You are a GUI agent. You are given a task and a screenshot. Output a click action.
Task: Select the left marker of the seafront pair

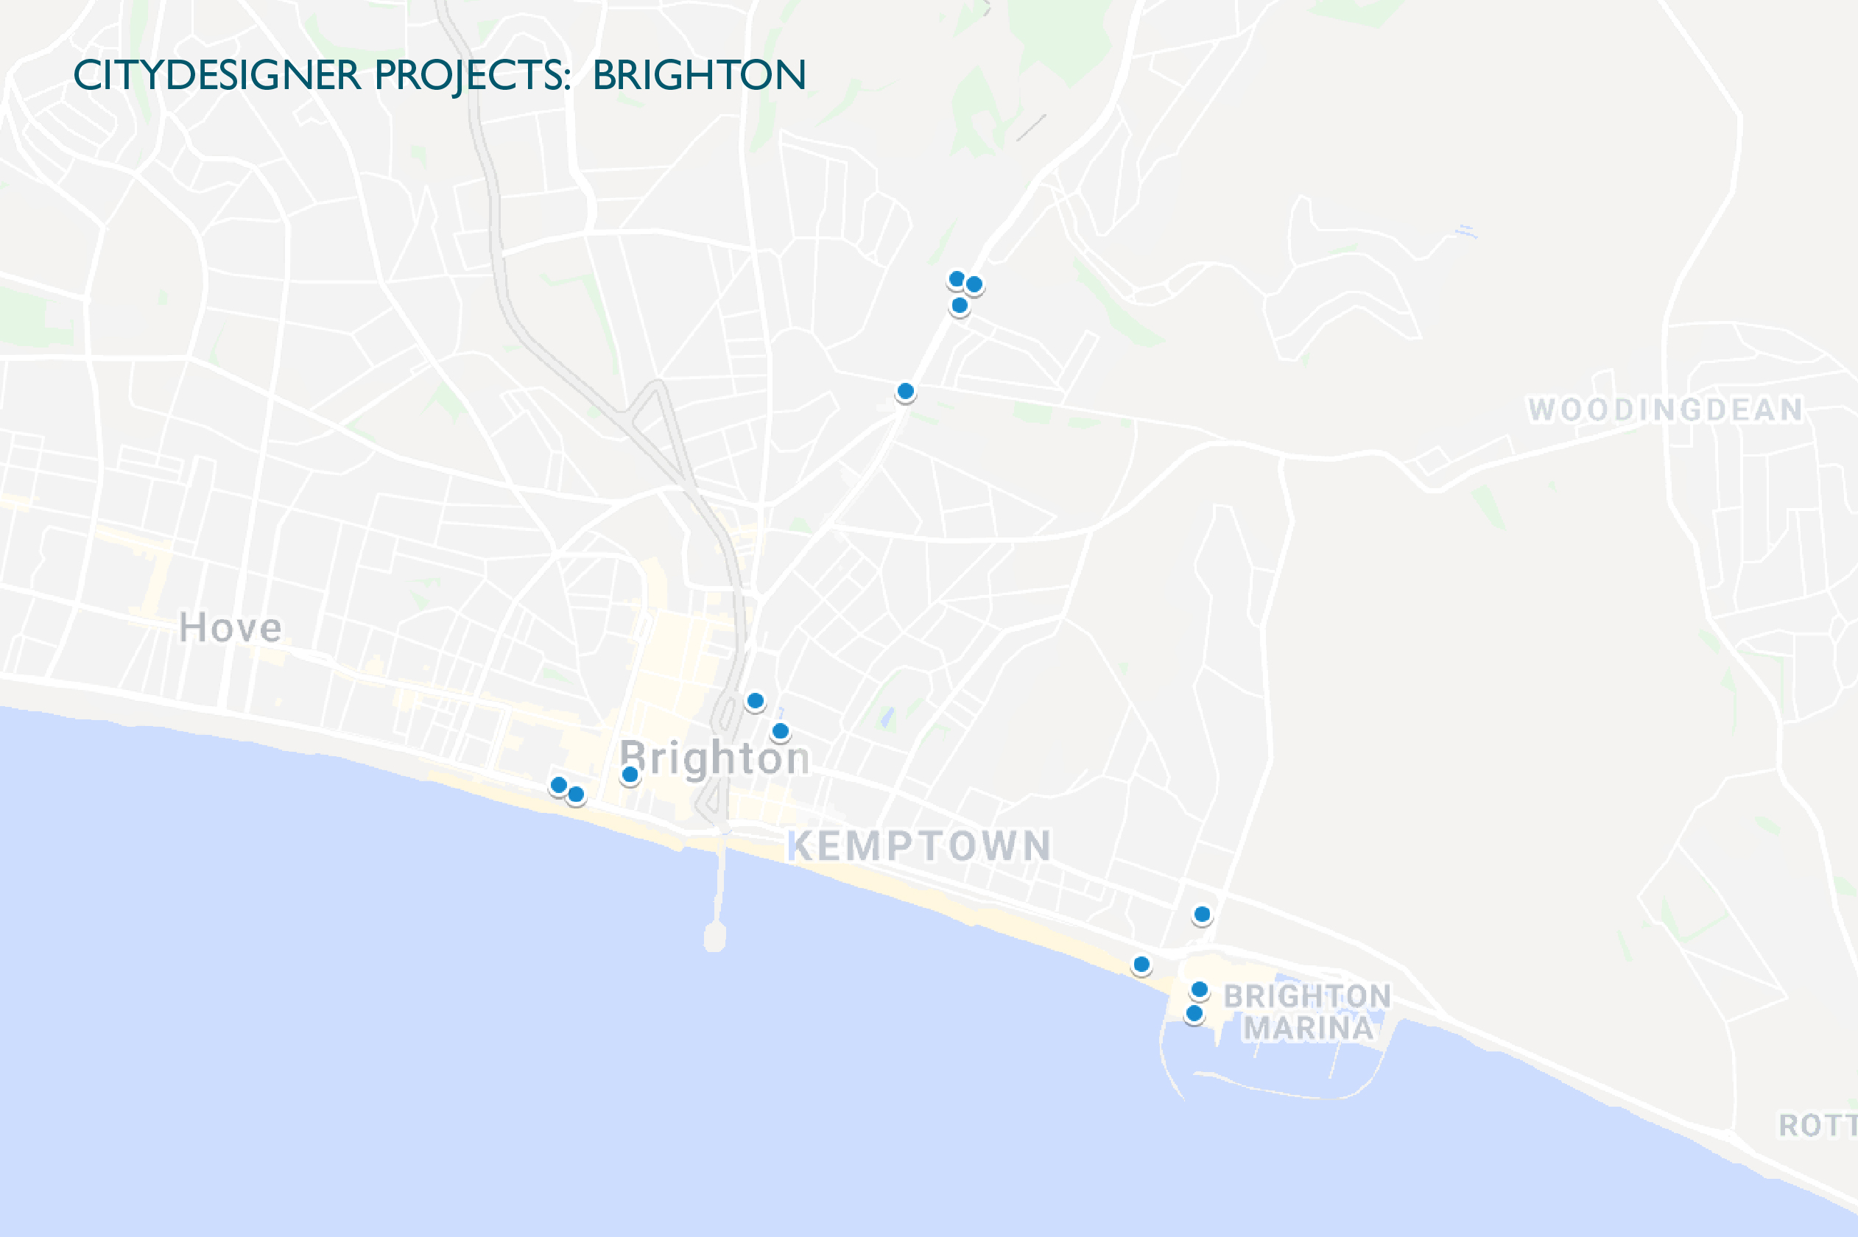pos(559,785)
